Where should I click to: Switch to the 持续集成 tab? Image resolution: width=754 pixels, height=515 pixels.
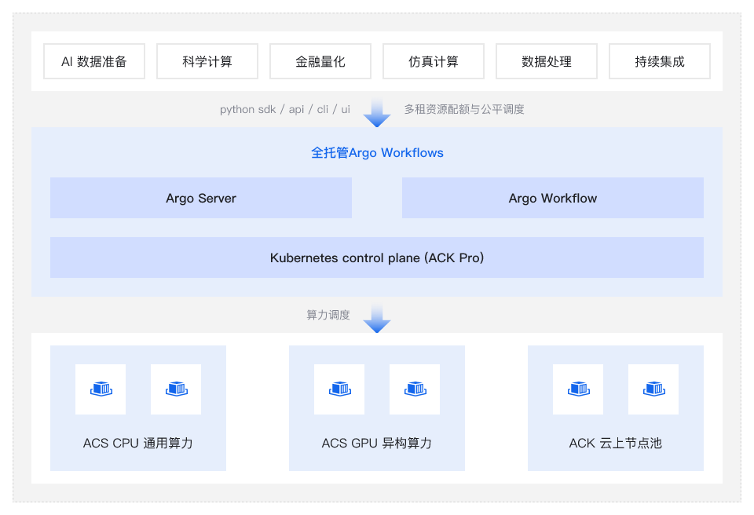(659, 60)
